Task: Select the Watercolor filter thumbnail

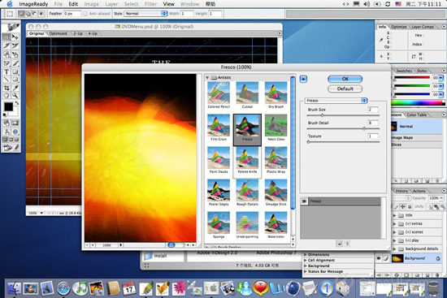Action: [x=276, y=222]
